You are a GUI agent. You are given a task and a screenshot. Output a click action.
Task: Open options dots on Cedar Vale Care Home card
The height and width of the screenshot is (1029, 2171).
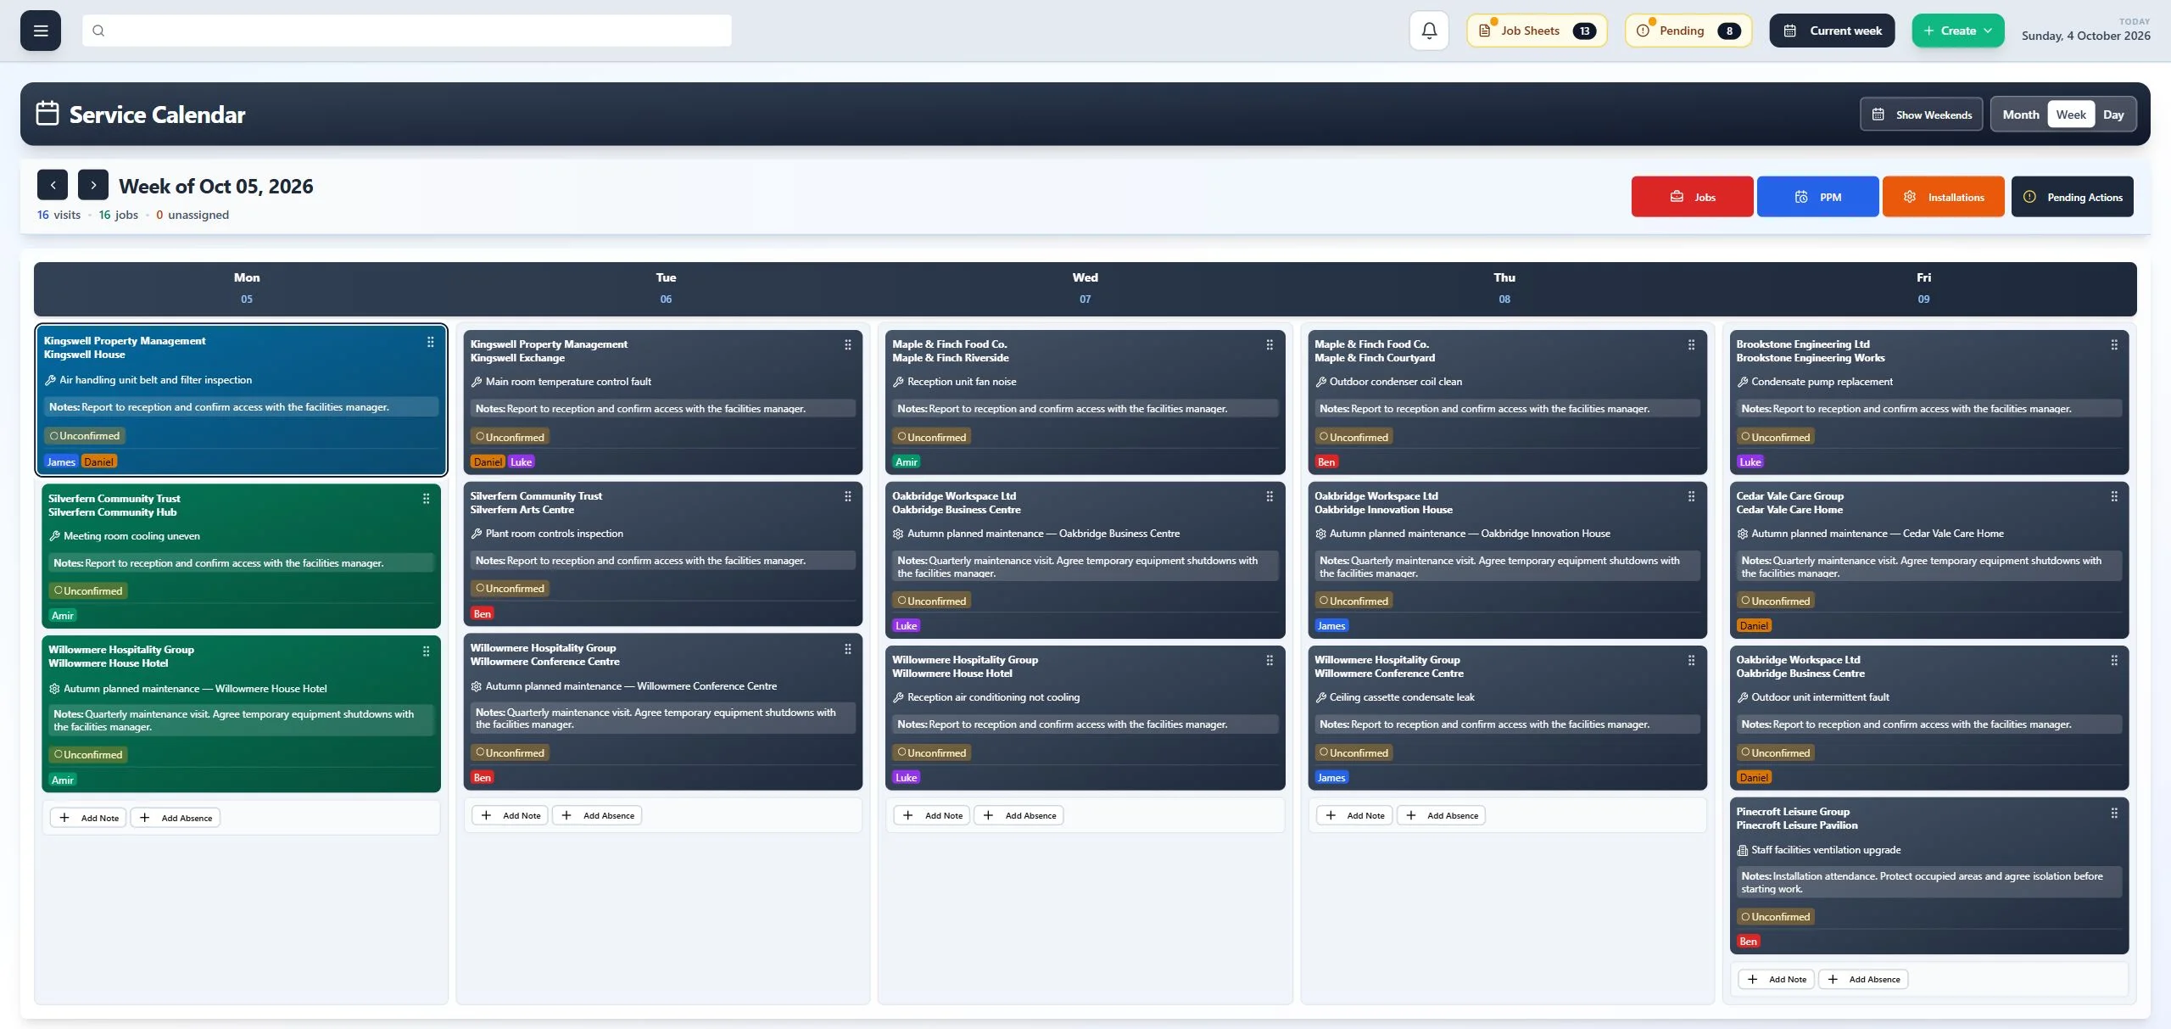coord(2114,496)
